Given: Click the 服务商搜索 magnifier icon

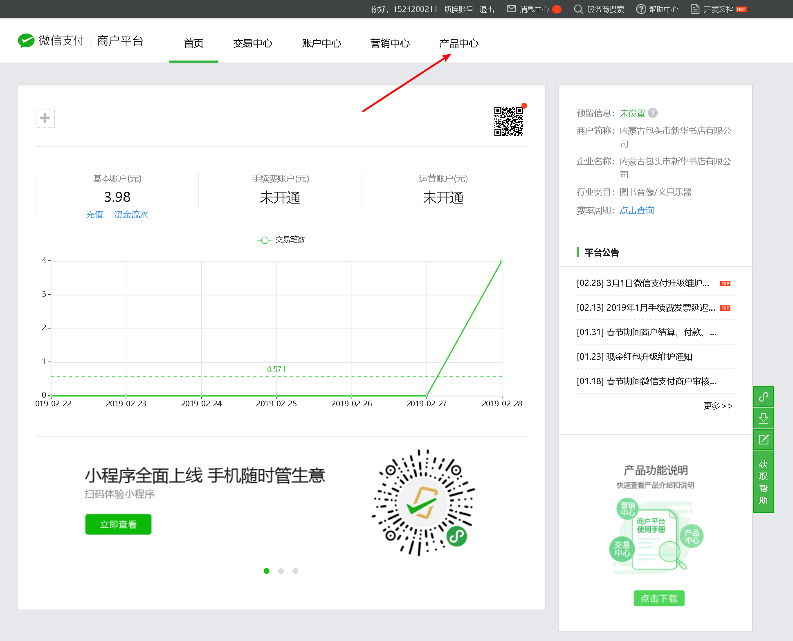Looking at the screenshot, I should pos(578,9).
